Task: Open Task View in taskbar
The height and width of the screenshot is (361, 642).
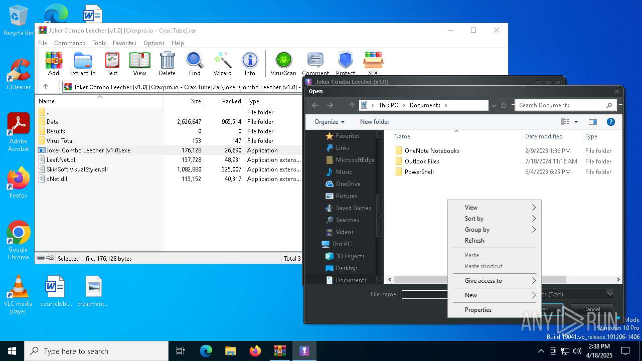Action: coord(181,351)
